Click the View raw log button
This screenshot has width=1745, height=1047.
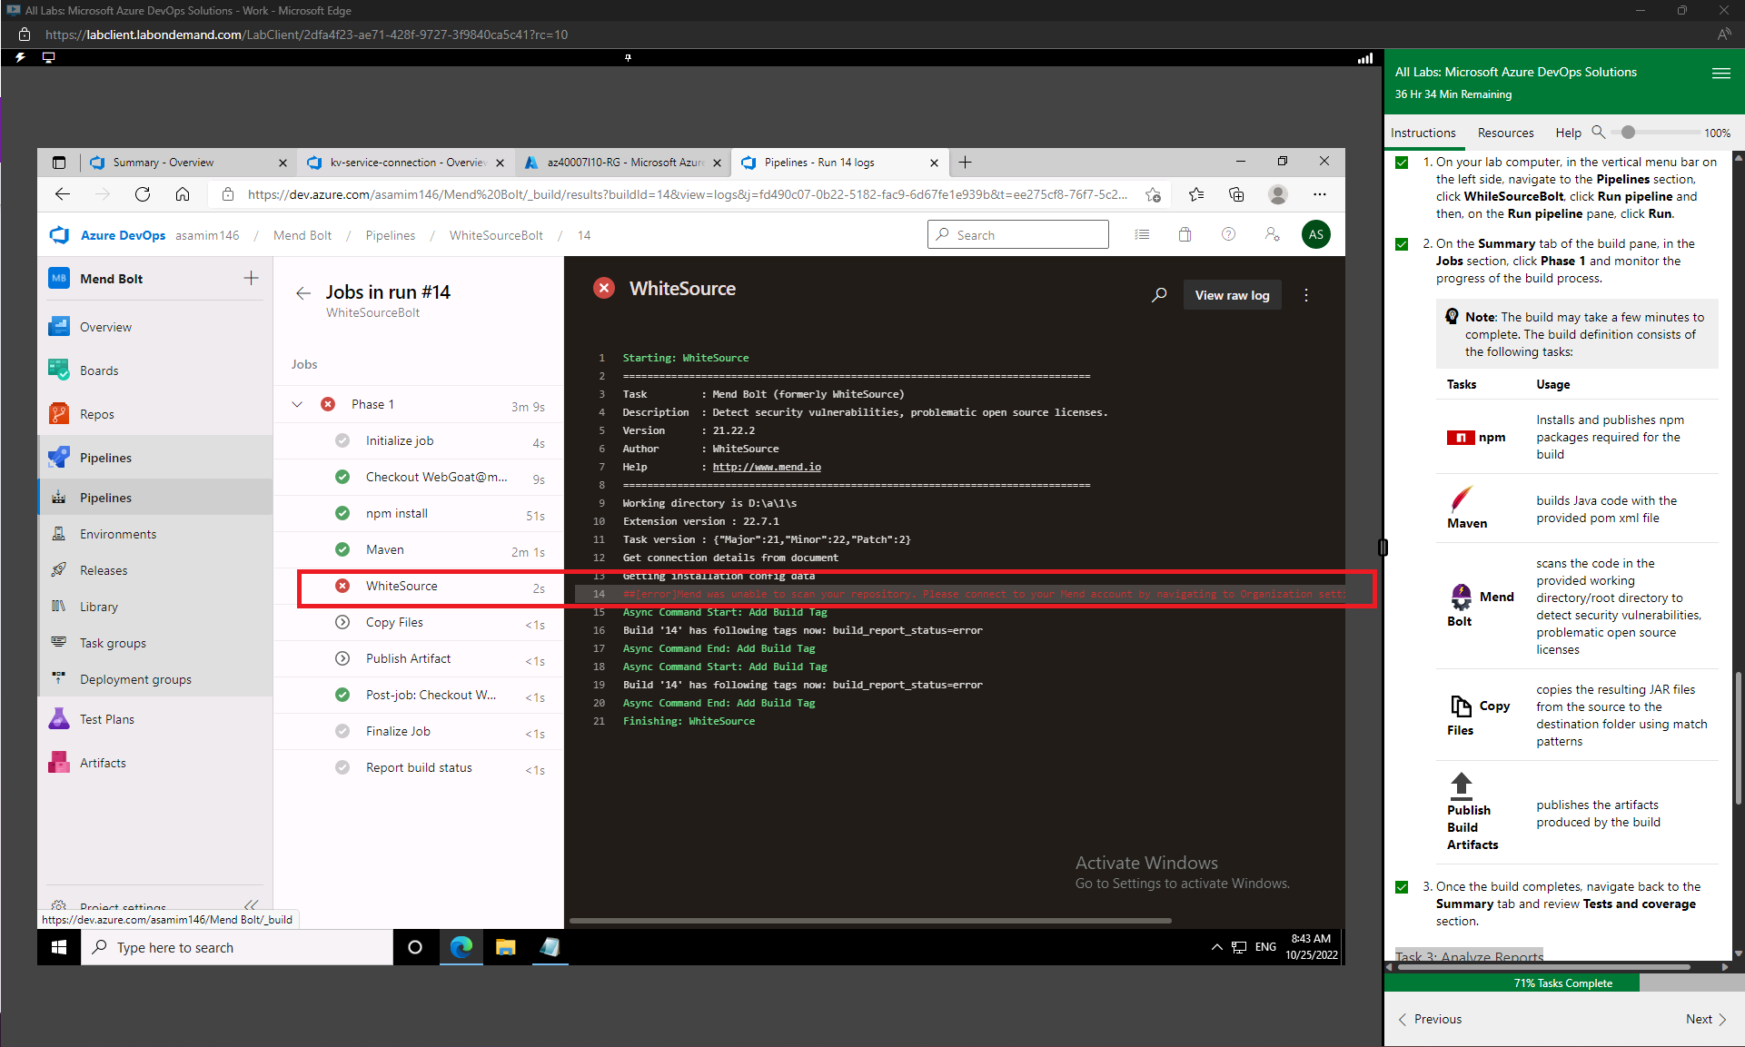click(1232, 294)
